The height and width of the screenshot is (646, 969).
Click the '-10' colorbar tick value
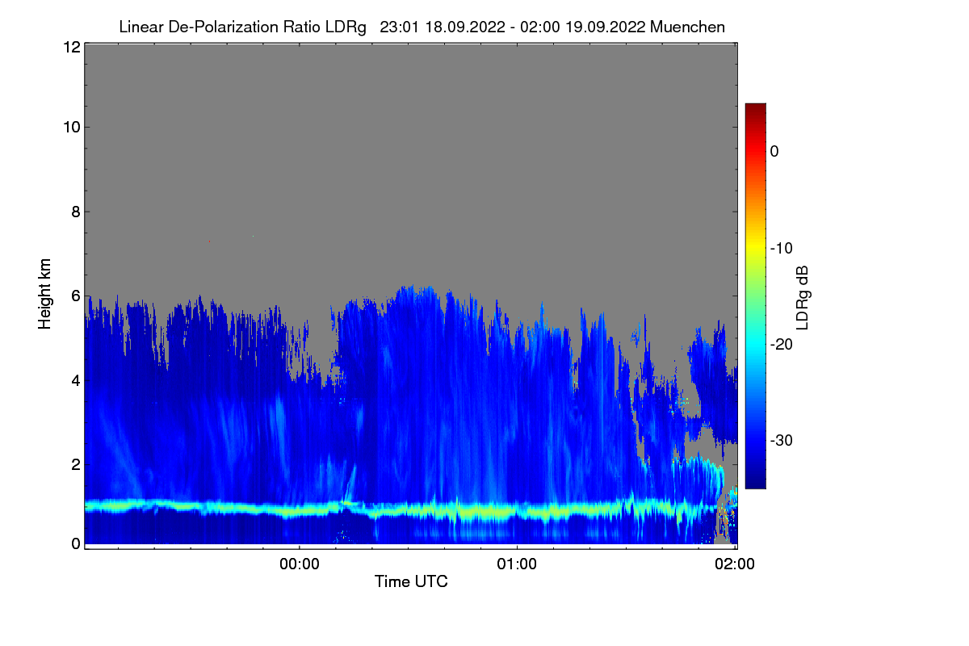click(781, 248)
